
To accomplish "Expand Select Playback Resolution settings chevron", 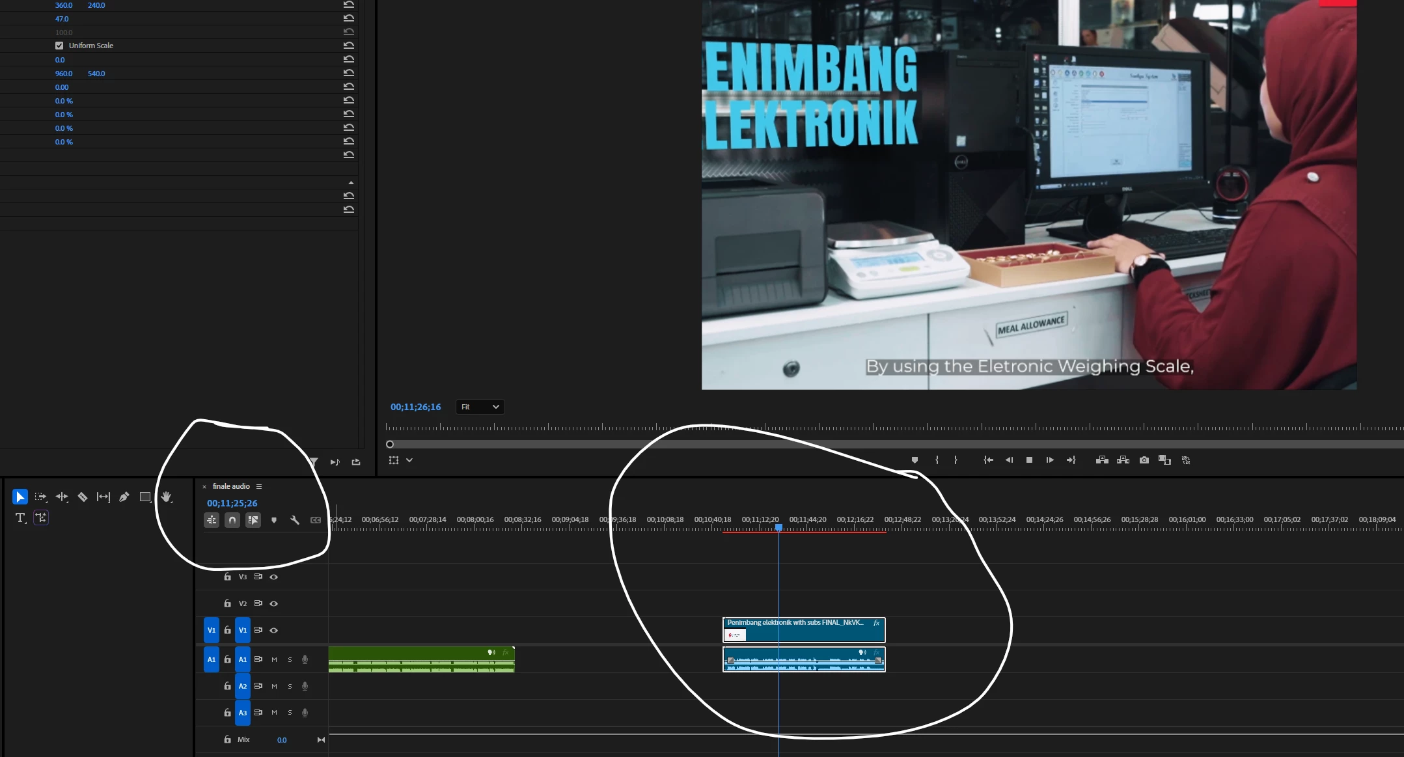I will pos(409,460).
